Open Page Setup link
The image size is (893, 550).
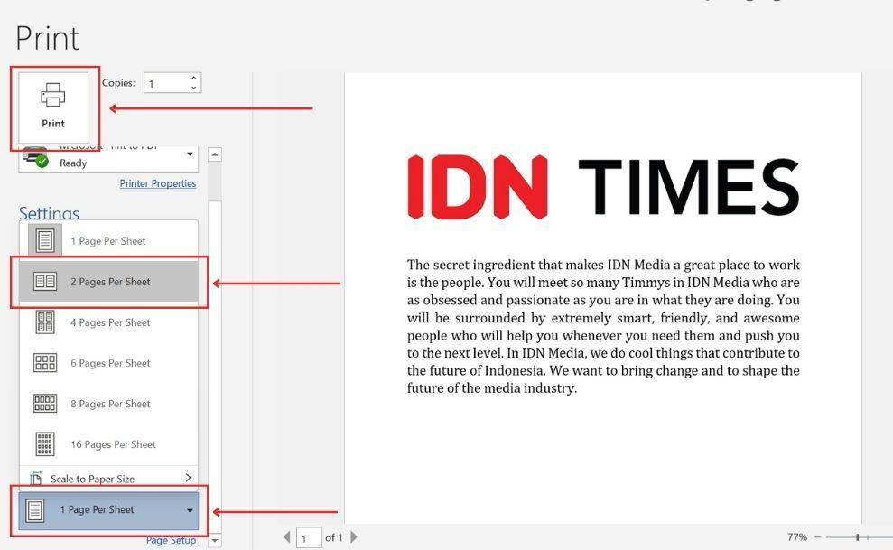click(171, 540)
